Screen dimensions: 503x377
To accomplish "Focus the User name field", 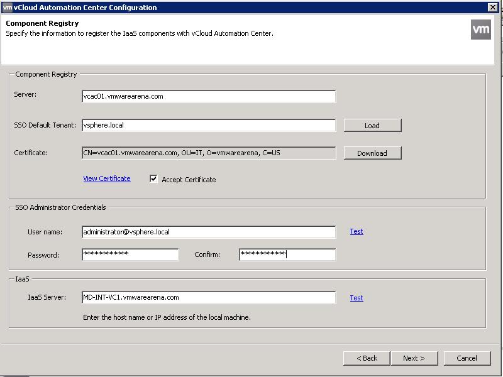I will [209, 232].
